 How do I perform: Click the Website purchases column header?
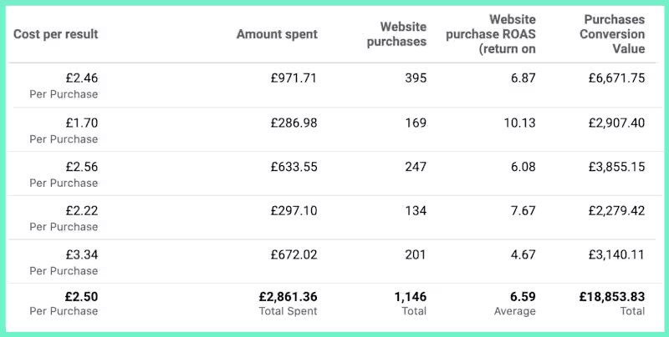396,34
